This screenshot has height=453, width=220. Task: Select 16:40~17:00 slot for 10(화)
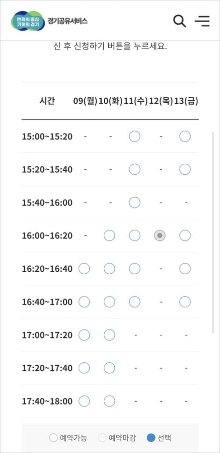(109, 302)
